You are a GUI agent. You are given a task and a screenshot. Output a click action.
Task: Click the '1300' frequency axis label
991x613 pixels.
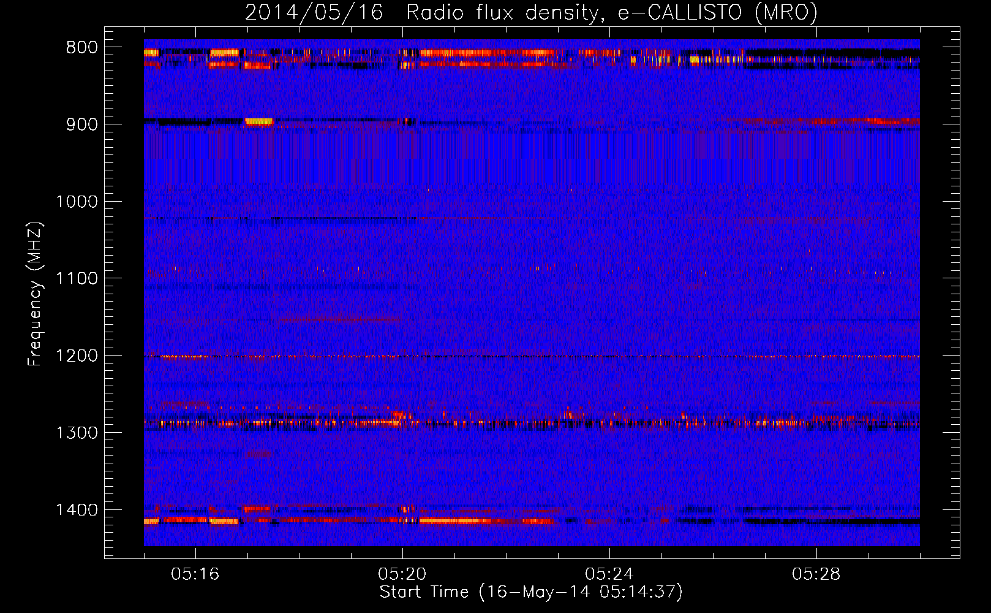pos(77,433)
